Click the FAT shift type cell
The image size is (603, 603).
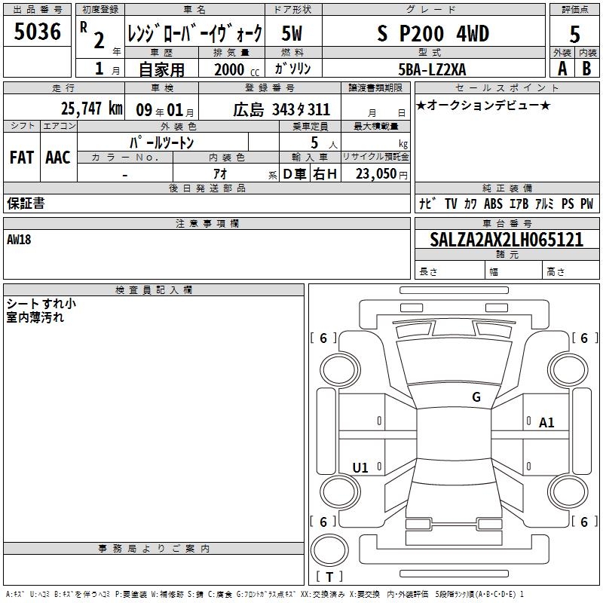click(x=21, y=157)
